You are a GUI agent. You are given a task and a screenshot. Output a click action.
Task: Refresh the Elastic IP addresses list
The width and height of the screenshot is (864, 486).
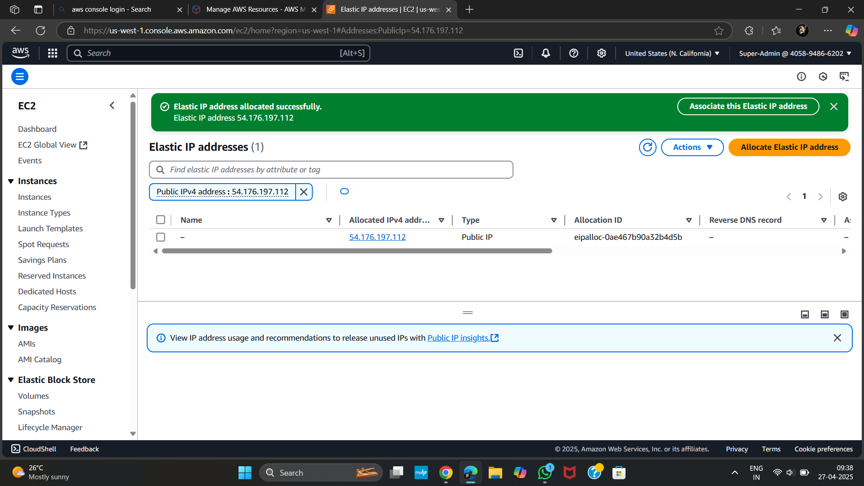pyautogui.click(x=648, y=147)
